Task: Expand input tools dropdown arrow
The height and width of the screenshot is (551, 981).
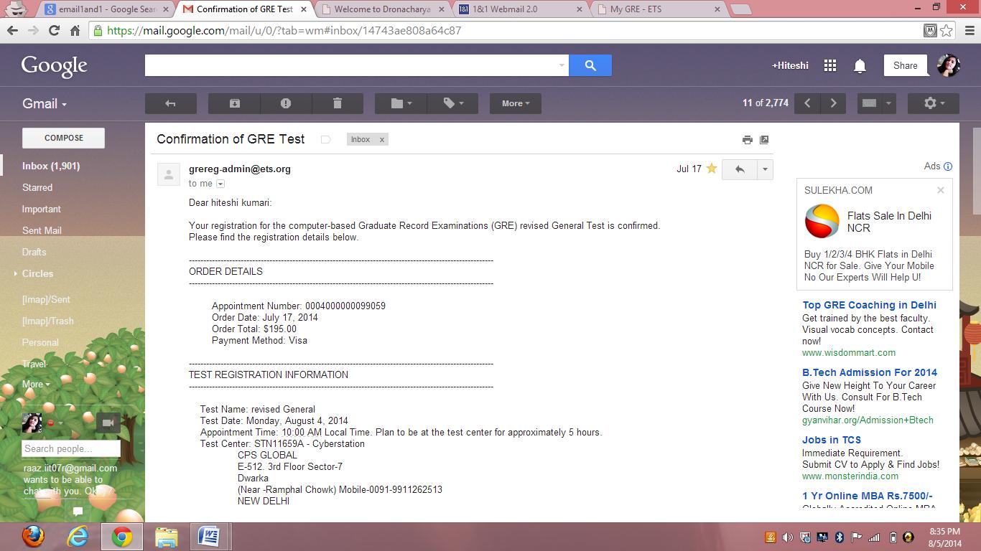Action: tap(888, 103)
